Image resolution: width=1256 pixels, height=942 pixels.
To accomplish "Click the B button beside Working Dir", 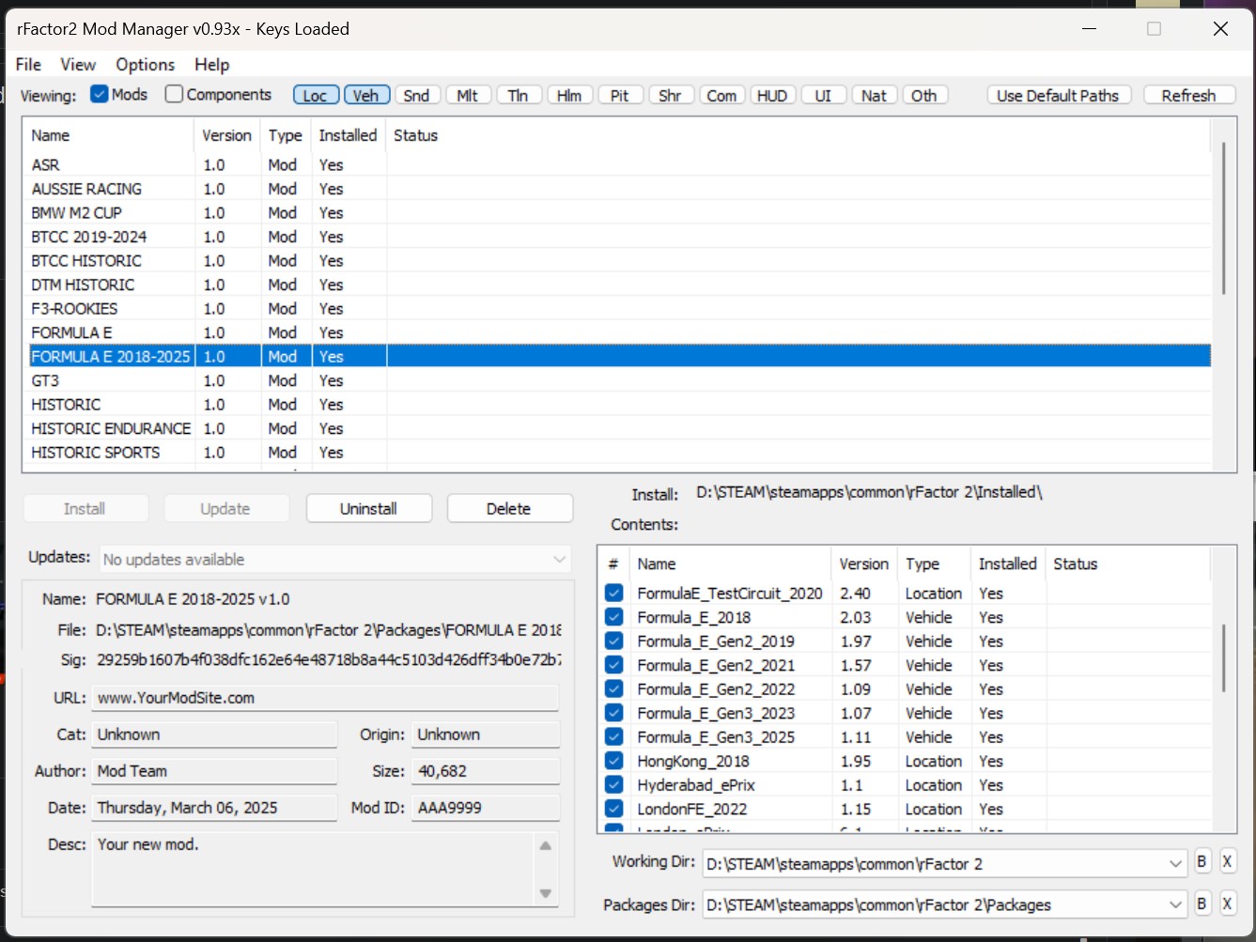I will 1202,862.
